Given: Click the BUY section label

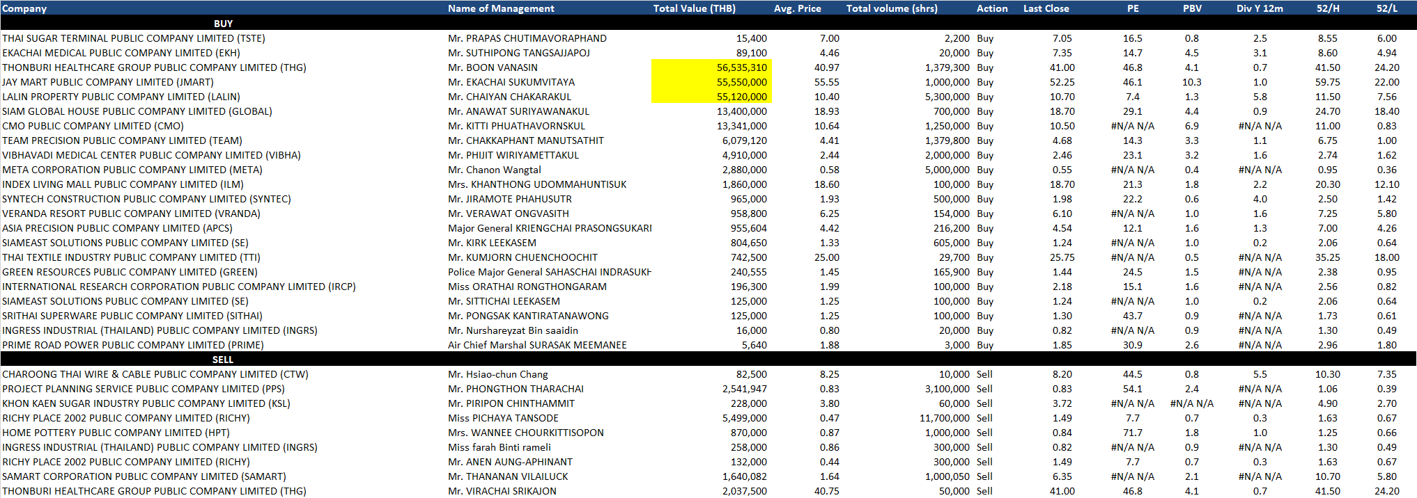Looking at the screenshot, I should coord(223,24).
